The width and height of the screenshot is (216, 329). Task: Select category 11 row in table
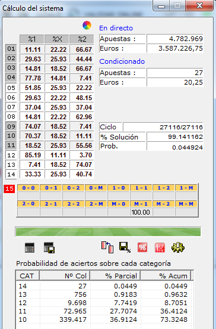(x=104, y=311)
